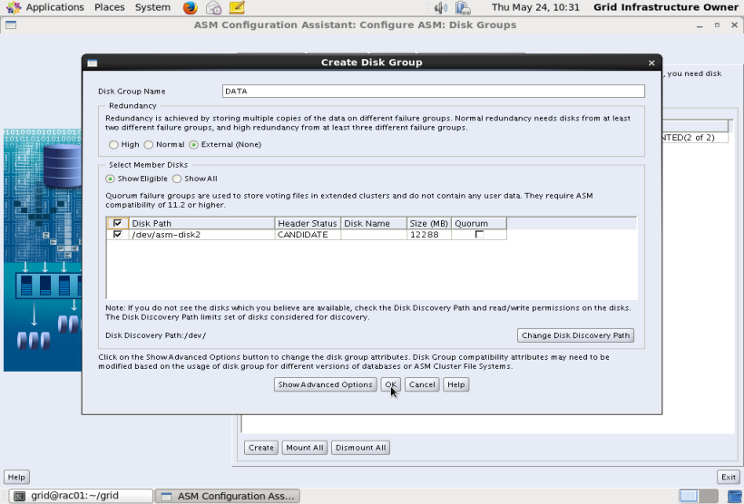
Task: Enable Quorum checkbox for /dev/asm-disk2
Action: pos(479,235)
